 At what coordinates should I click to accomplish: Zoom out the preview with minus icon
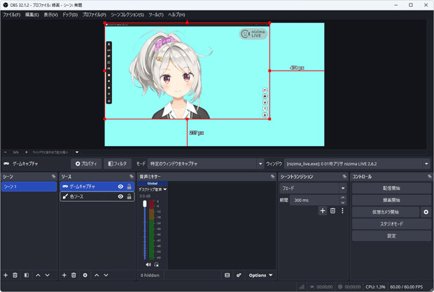coord(6,152)
